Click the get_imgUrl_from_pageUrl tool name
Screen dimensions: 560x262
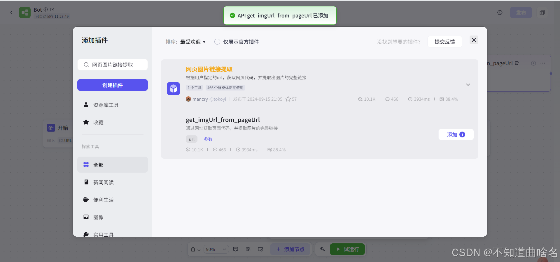223,120
